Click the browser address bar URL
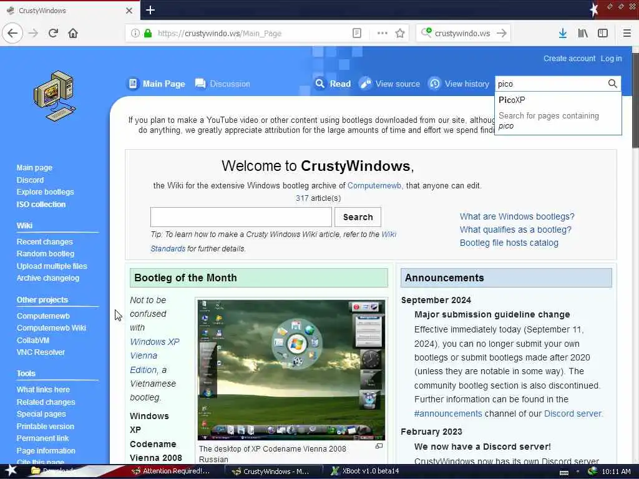The image size is (639, 479). [253, 34]
